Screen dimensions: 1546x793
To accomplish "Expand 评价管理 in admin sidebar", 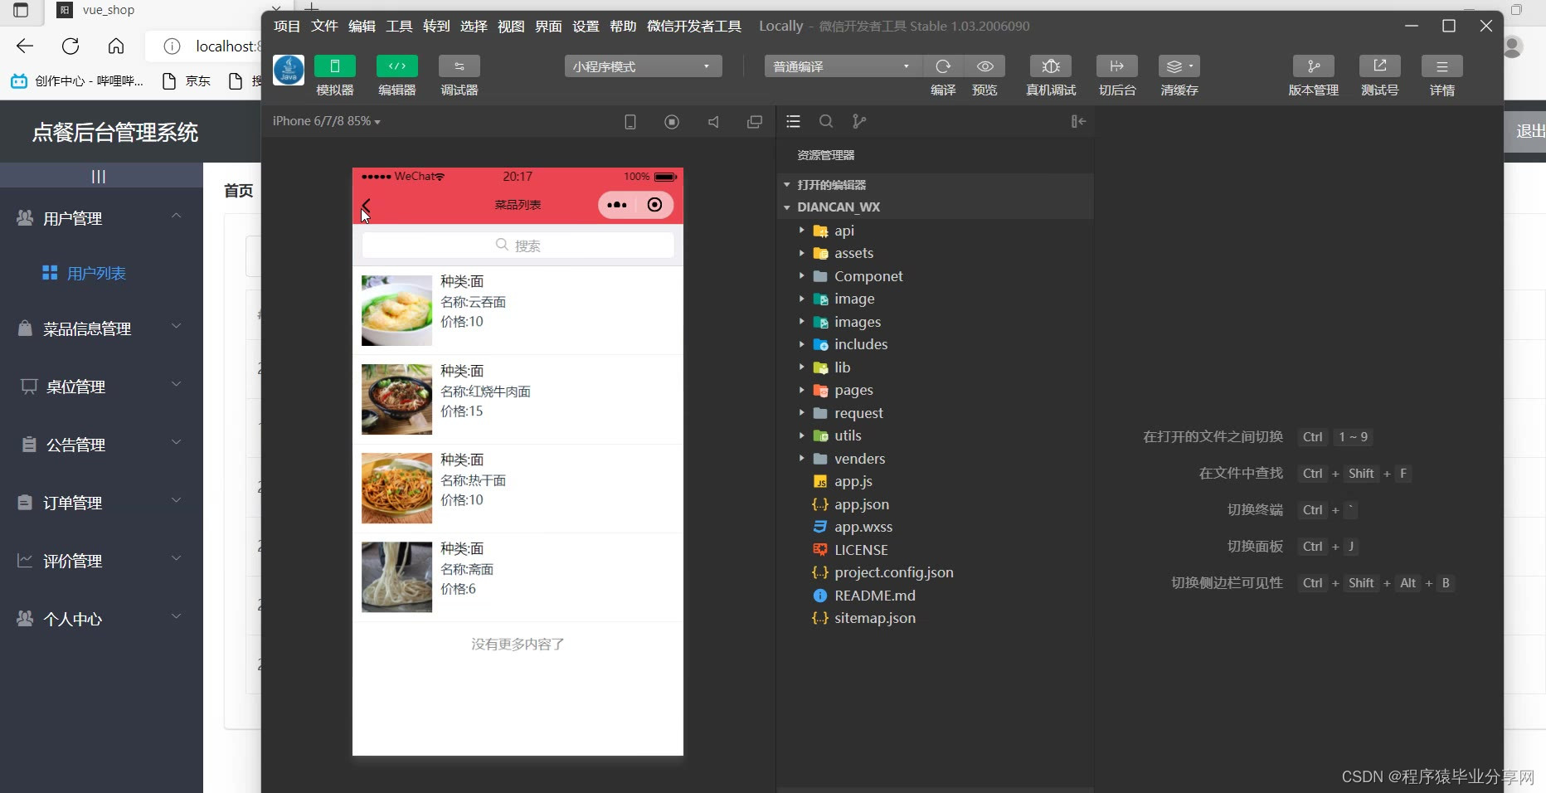I will pos(101,561).
